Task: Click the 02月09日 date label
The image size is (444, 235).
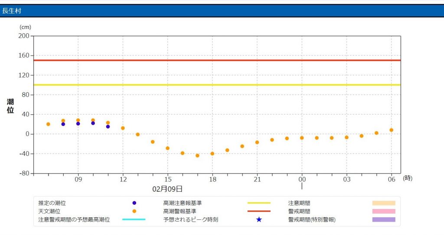Action: (167, 189)
